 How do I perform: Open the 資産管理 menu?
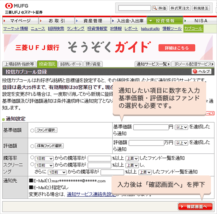click(93, 21)
